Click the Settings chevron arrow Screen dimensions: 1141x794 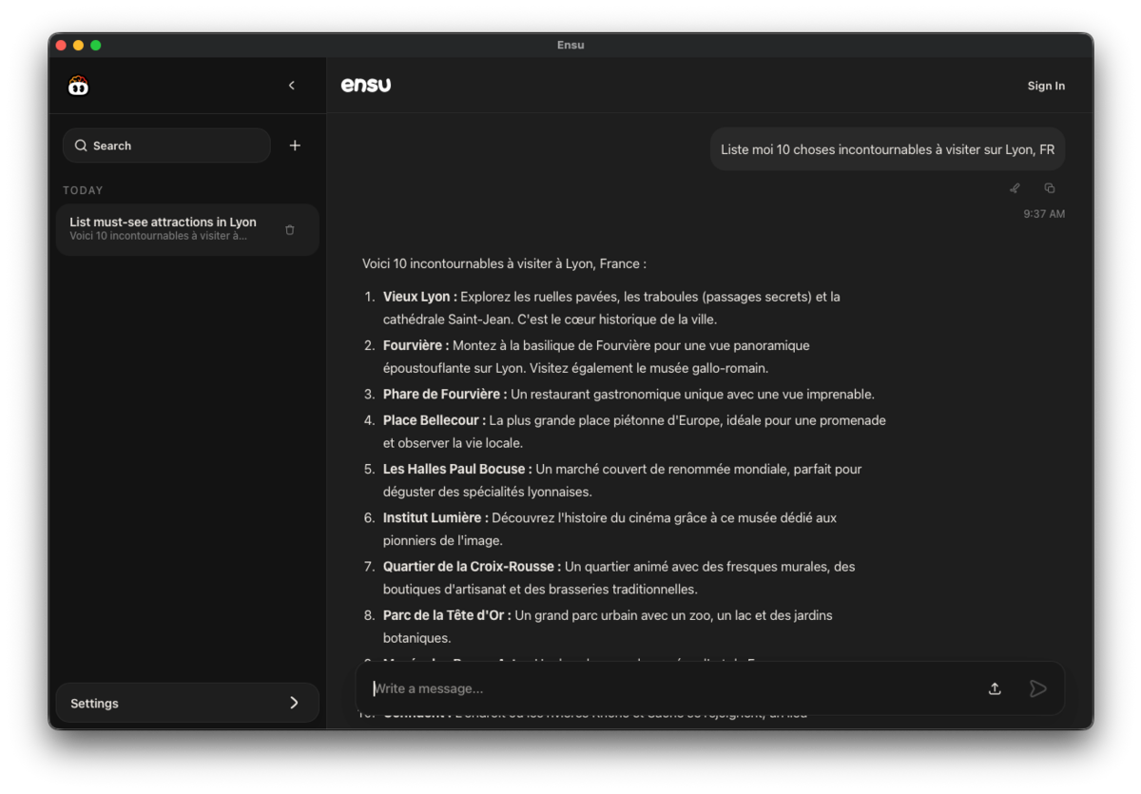click(294, 703)
